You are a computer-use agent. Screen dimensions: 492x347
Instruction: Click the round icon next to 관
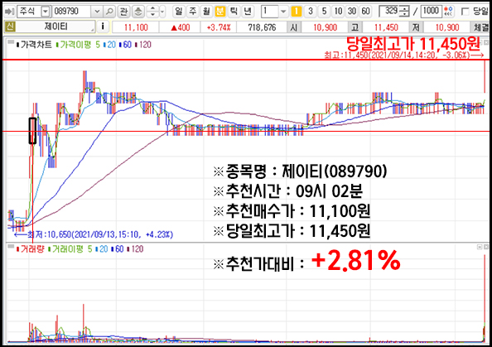pos(137,12)
